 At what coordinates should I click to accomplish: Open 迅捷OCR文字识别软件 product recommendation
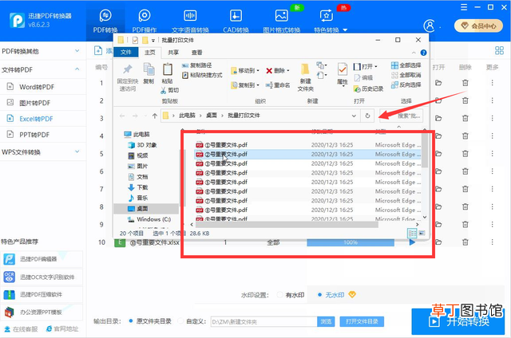pos(42,277)
